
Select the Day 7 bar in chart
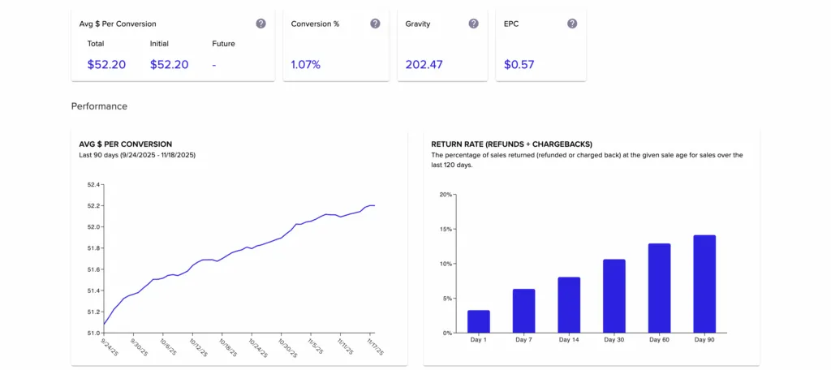[523, 311]
